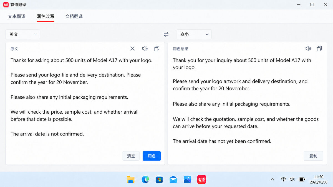Close the 有道翻译 window
Viewport: 333px width, 187px height.
[326, 5]
